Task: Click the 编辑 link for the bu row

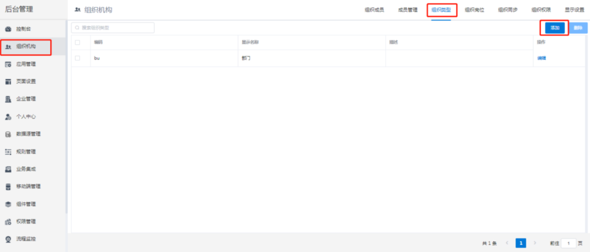Action: click(541, 58)
